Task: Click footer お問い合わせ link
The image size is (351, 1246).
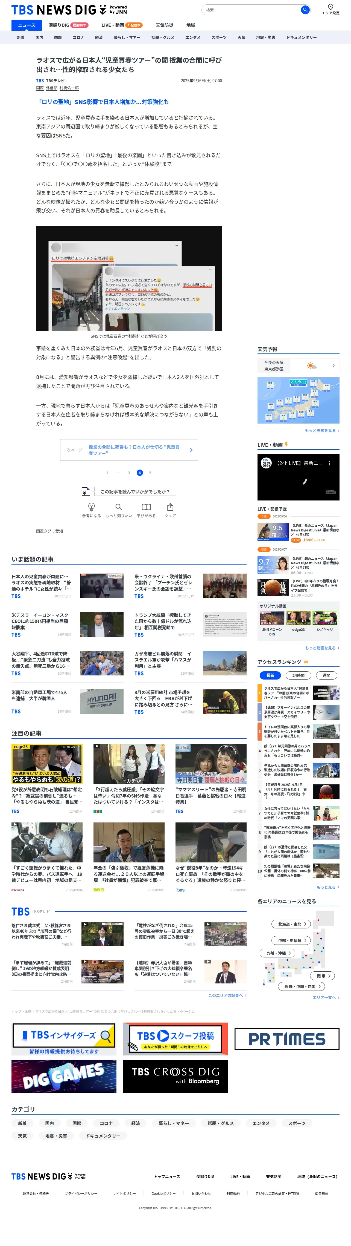Action: 201,1193
